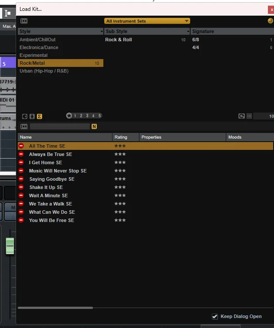Toggle the yellow N search button
Viewport: 274px width, 328px height.
[94, 126]
